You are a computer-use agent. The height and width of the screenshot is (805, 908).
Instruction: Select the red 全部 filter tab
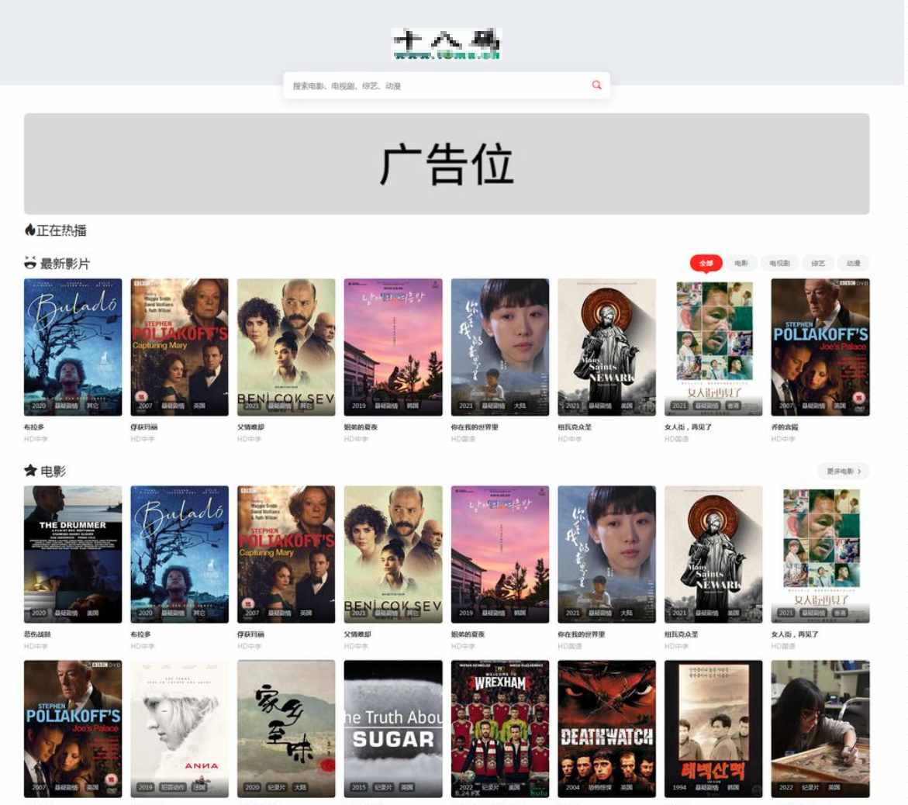pyautogui.click(x=706, y=263)
